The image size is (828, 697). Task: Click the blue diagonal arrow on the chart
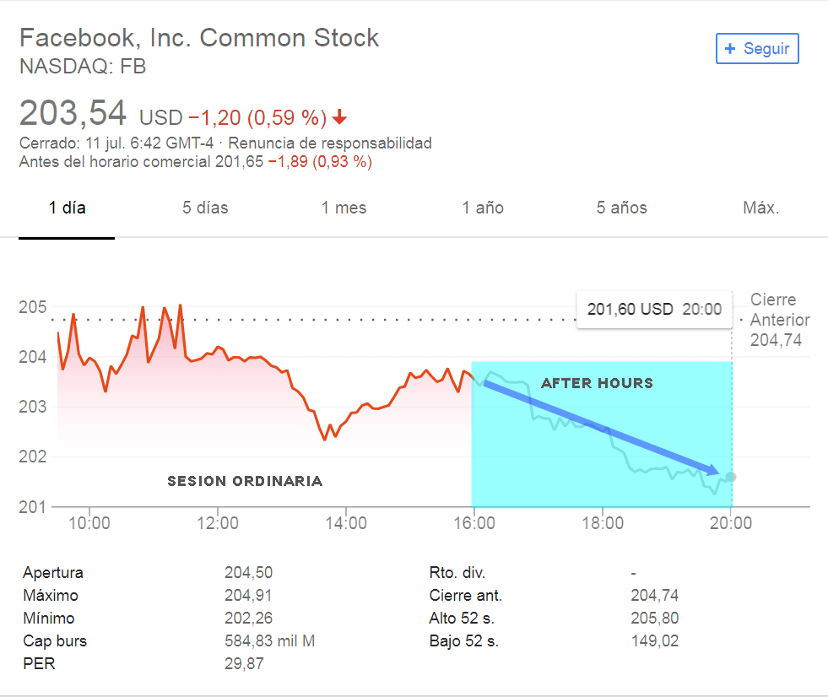(601, 428)
